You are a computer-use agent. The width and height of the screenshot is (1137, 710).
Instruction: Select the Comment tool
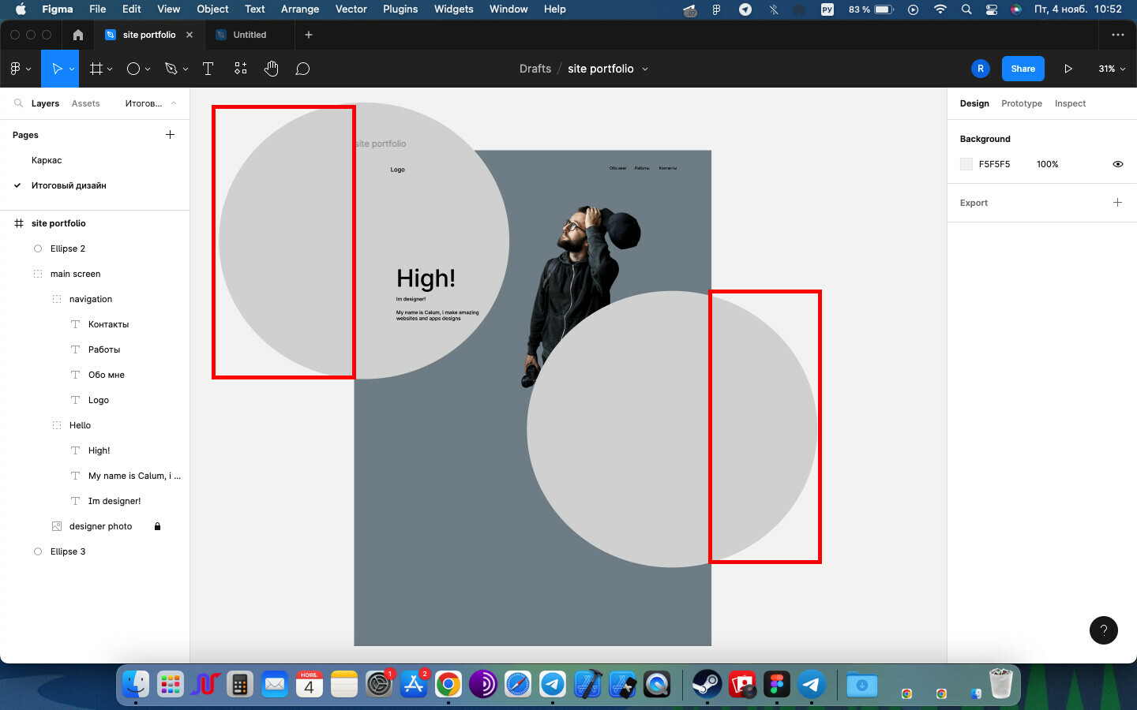[x=302, y=69]
